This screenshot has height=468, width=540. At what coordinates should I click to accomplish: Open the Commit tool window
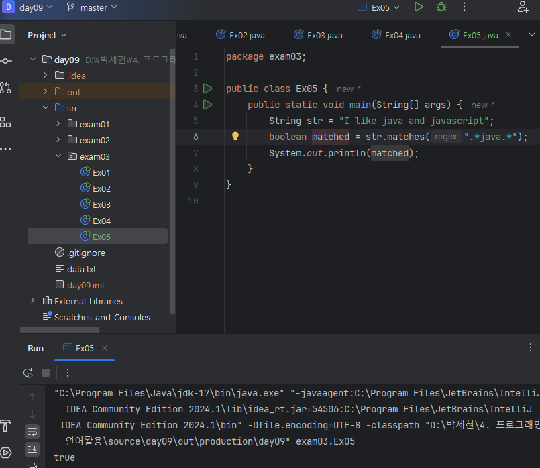point(6,61)
